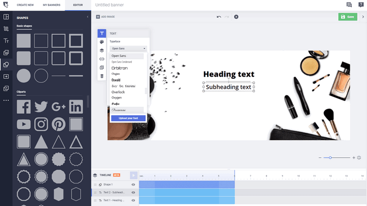
Task: Edit the Untitled banner title field
Action: [109, 5]
